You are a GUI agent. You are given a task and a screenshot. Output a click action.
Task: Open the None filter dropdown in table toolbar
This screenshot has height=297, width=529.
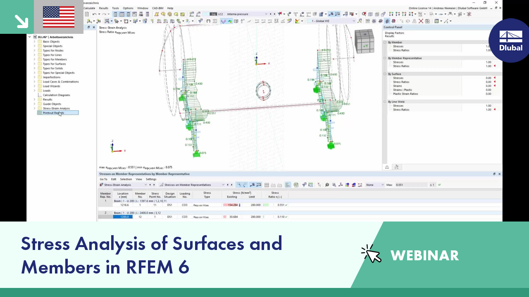[382, 185]
